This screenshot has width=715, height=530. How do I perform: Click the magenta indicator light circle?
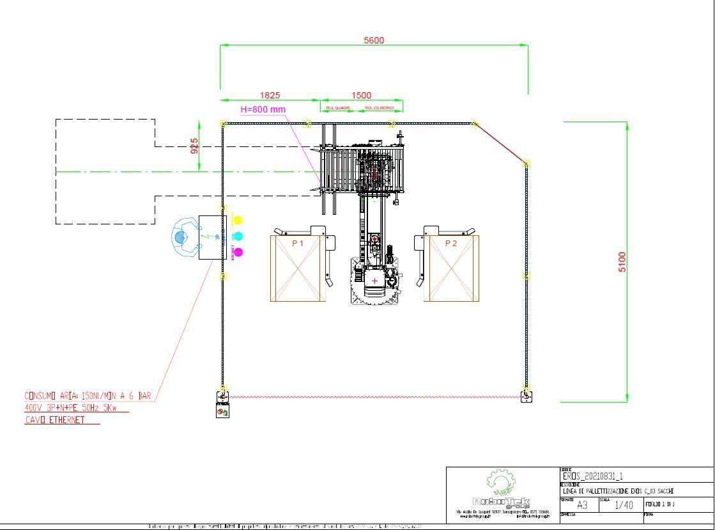pos(238,252)
